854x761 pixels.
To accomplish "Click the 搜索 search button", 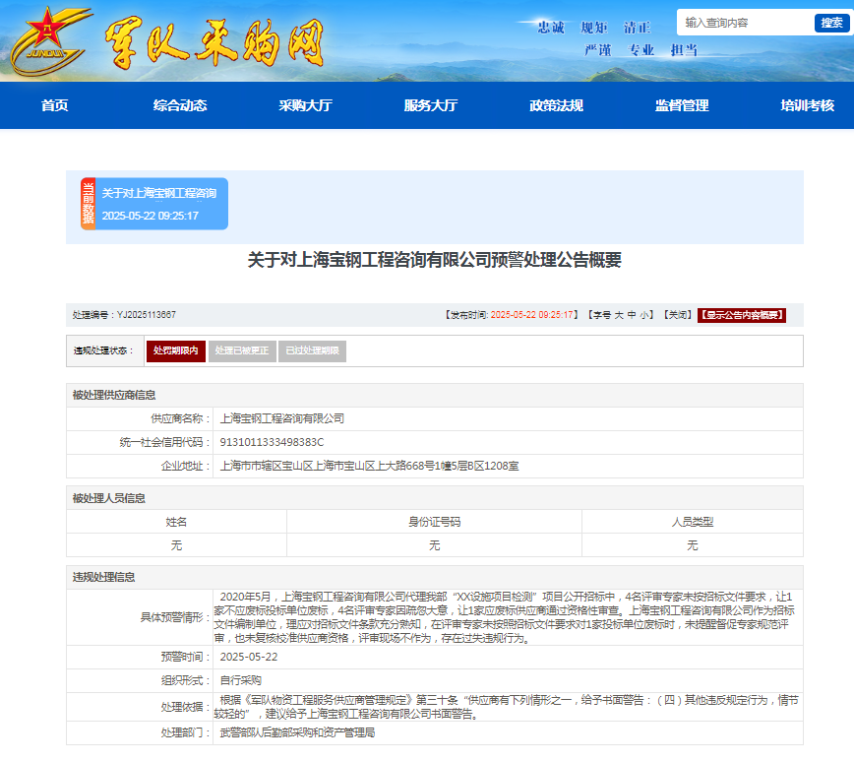I will click(831, 23).
